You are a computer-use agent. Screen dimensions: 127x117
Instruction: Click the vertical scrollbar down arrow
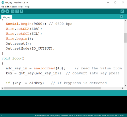(x=125, y=85)
